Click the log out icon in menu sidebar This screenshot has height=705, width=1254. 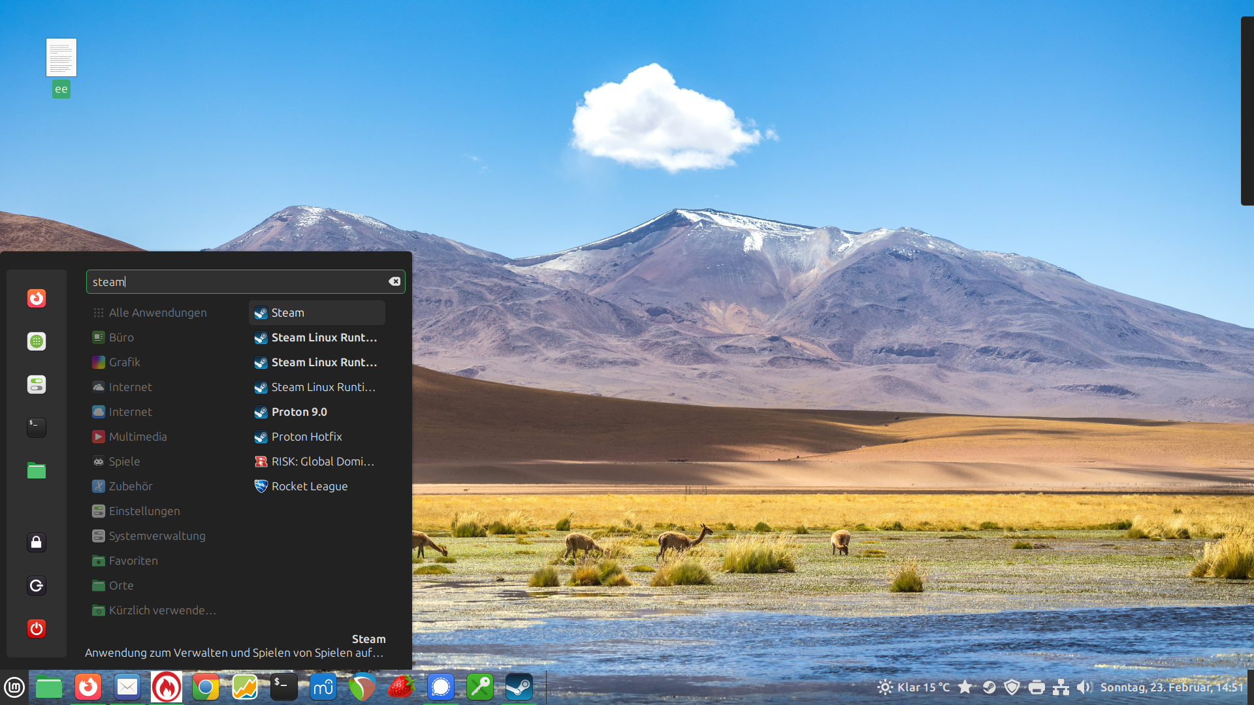[x=37, y=586]
